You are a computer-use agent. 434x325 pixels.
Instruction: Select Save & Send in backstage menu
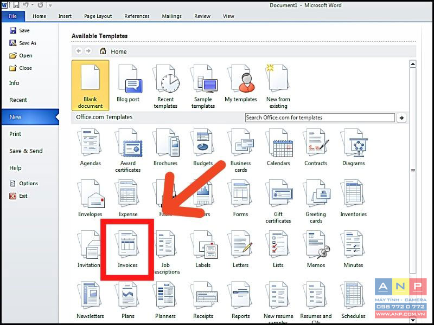click(x=26, y=151)
